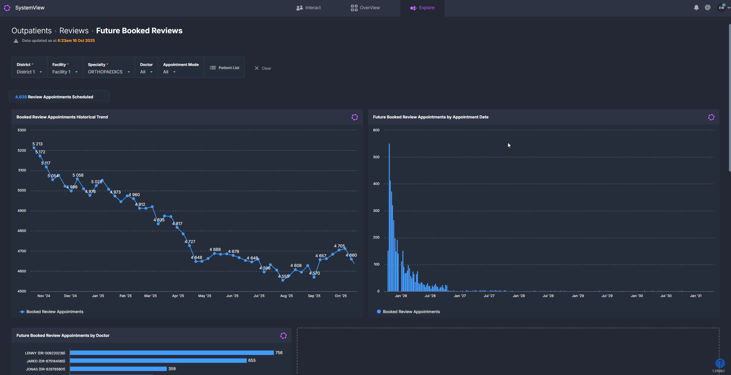Open the EW user avatar menu
The height and width of the screenshot is (375, 731).
(722, 8)
